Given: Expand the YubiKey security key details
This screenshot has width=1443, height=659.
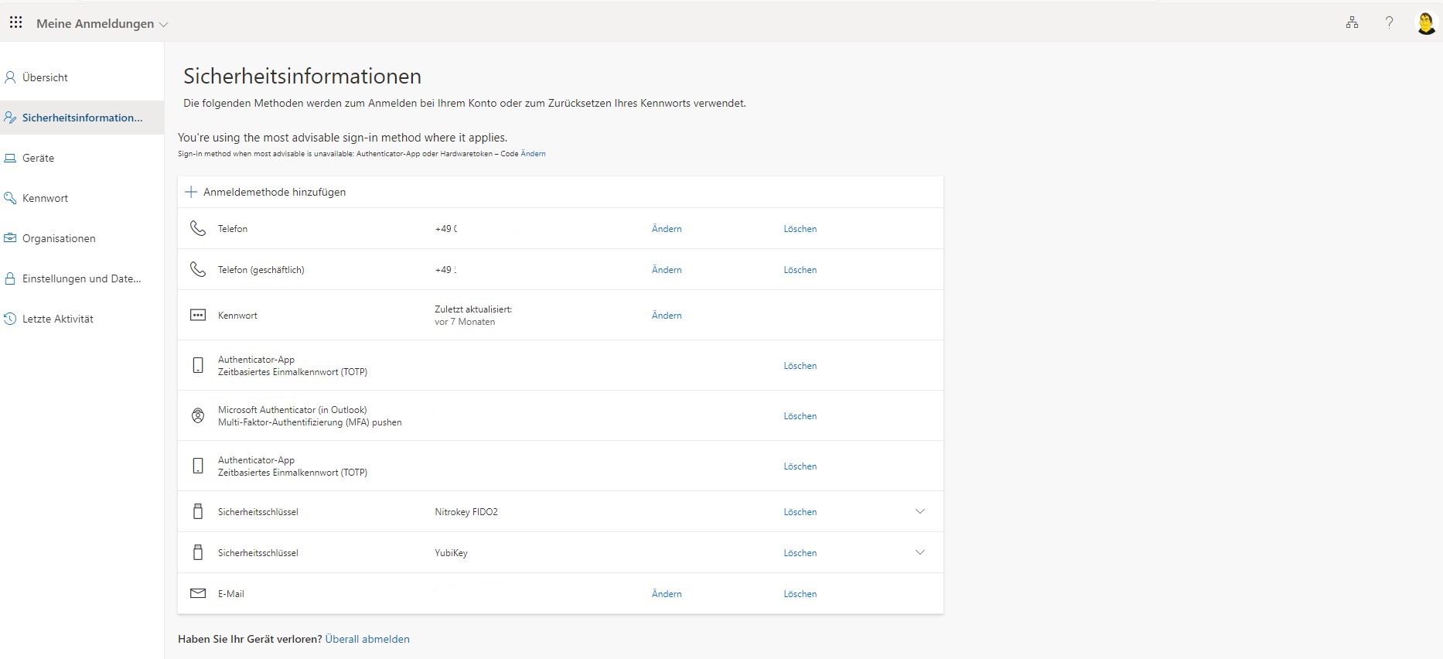Looking at the screenshot, I should (920, 553).
